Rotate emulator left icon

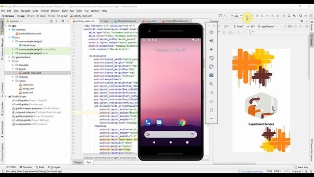[x=211, y=58]
